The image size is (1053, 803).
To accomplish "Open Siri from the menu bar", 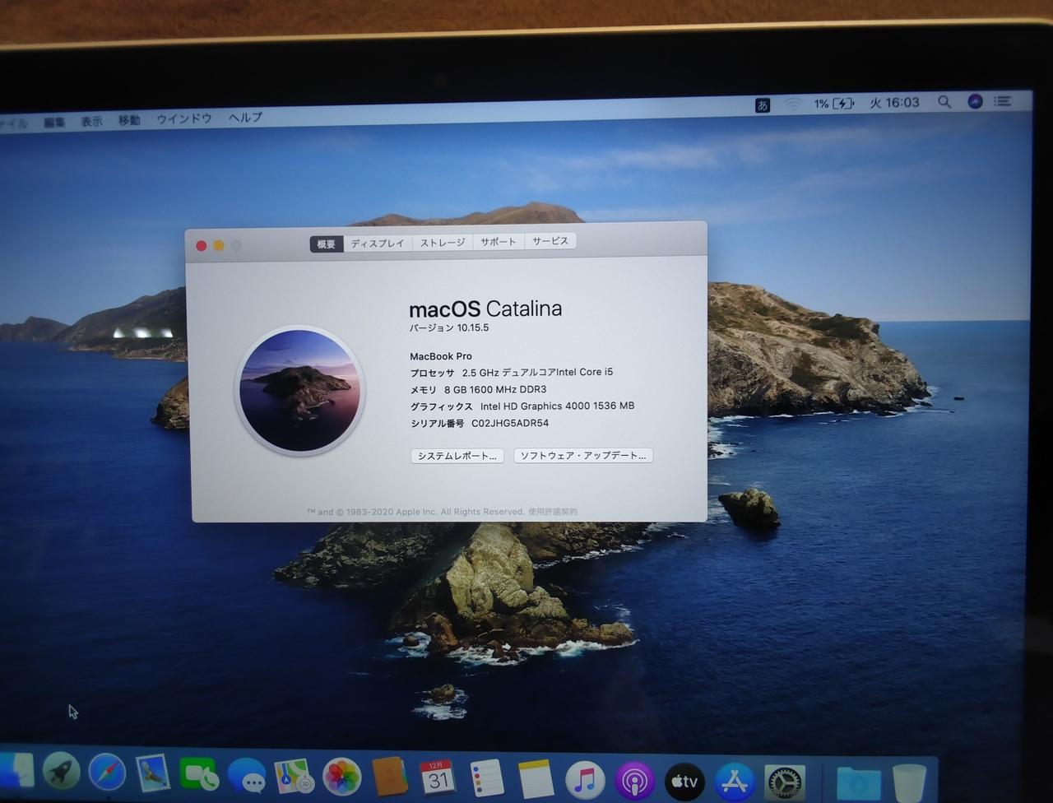I will (975, 101).
